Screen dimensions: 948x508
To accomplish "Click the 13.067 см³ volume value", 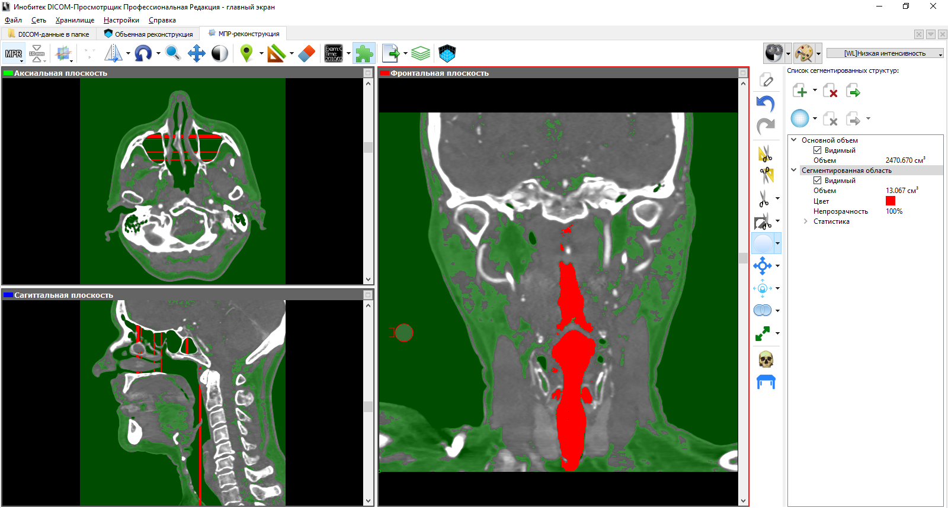I will pos(902,191).
